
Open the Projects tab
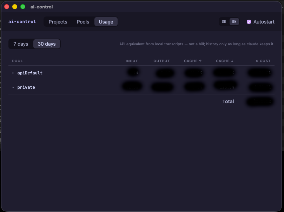coord(58,22)
